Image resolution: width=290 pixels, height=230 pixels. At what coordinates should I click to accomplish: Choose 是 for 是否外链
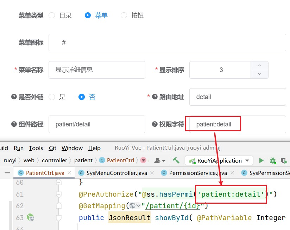(x=52, y=97)
